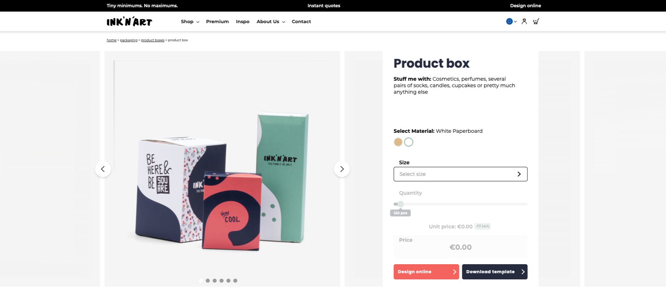Screen dimensions: 666x287
Task: Click the Ink'n'Art logo
Action: point(129,22)
